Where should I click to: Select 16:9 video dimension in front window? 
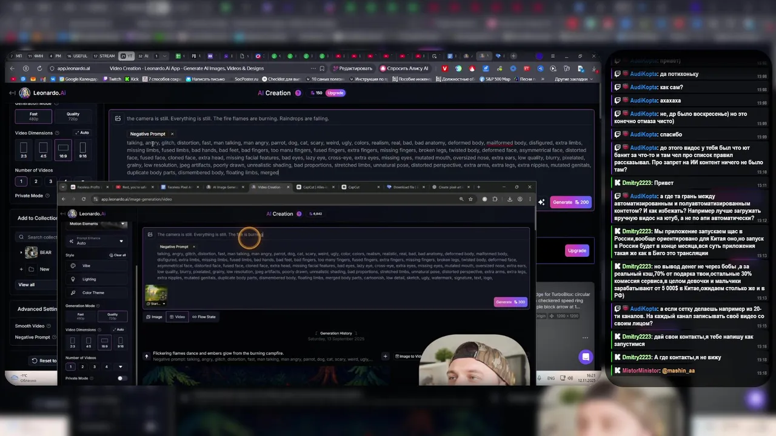(x=104, y=343)
